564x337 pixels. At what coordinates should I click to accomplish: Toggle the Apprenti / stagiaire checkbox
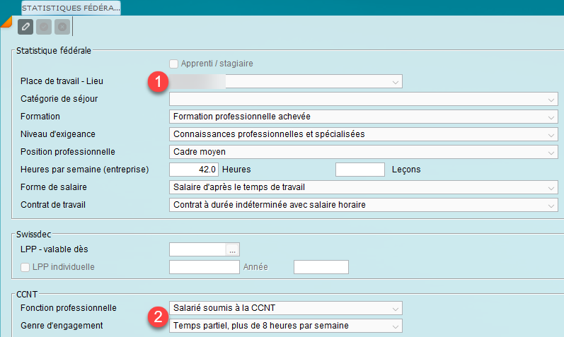(x=173, y=64)
